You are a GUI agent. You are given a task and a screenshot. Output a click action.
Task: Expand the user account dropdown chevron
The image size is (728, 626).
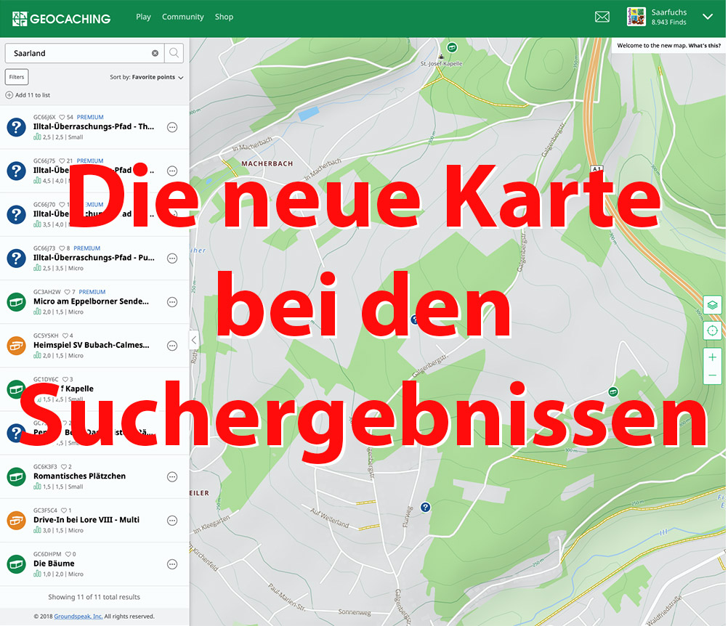tap(708, 17)
